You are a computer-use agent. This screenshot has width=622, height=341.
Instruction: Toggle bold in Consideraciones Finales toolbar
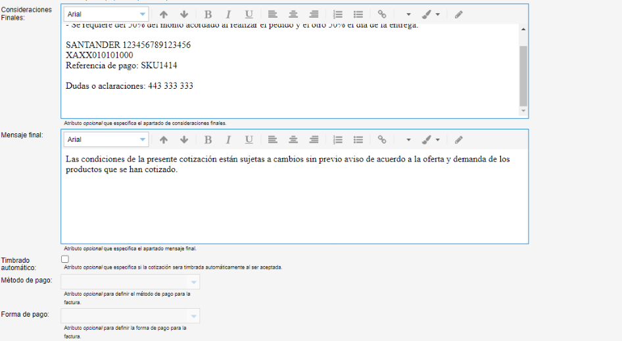[x=208, y=14]
